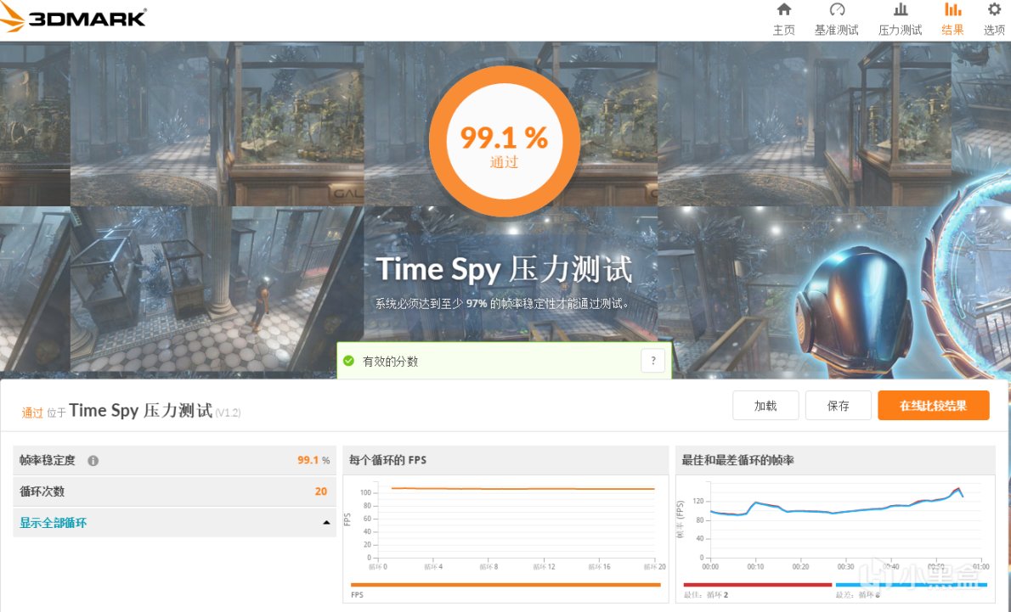
Task: Click 在线比较结果 orange button
Action: pos(933,405)
